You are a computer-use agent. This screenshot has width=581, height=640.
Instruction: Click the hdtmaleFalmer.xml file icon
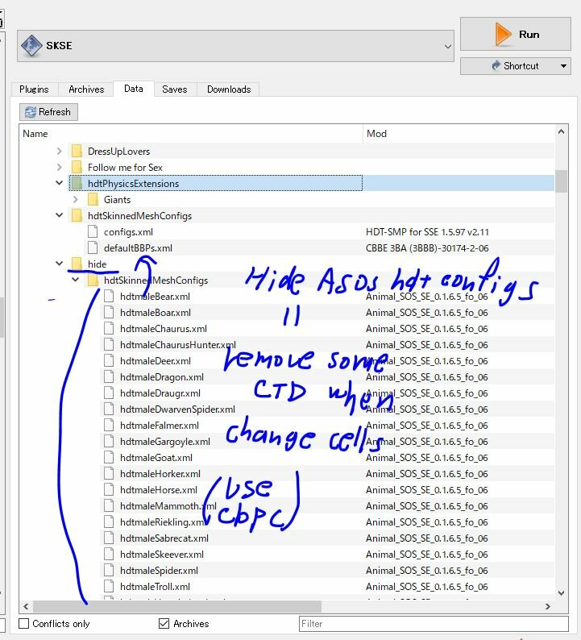pyautogui.click(x=109, y=426)
